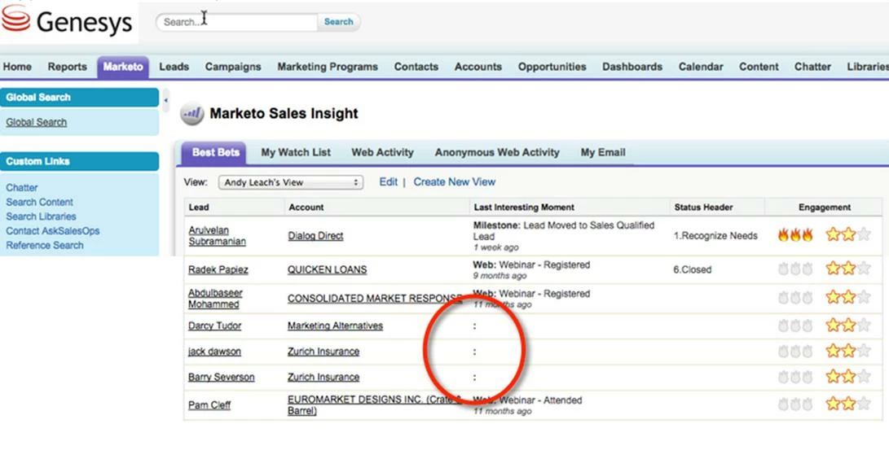Click Create New View link
889x459 pixels.
454,182
